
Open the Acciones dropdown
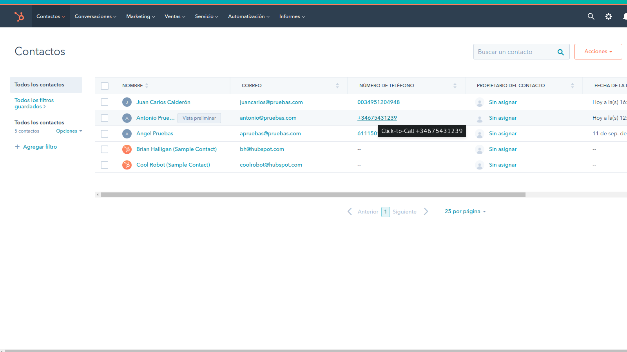click(x=598, y=52)
